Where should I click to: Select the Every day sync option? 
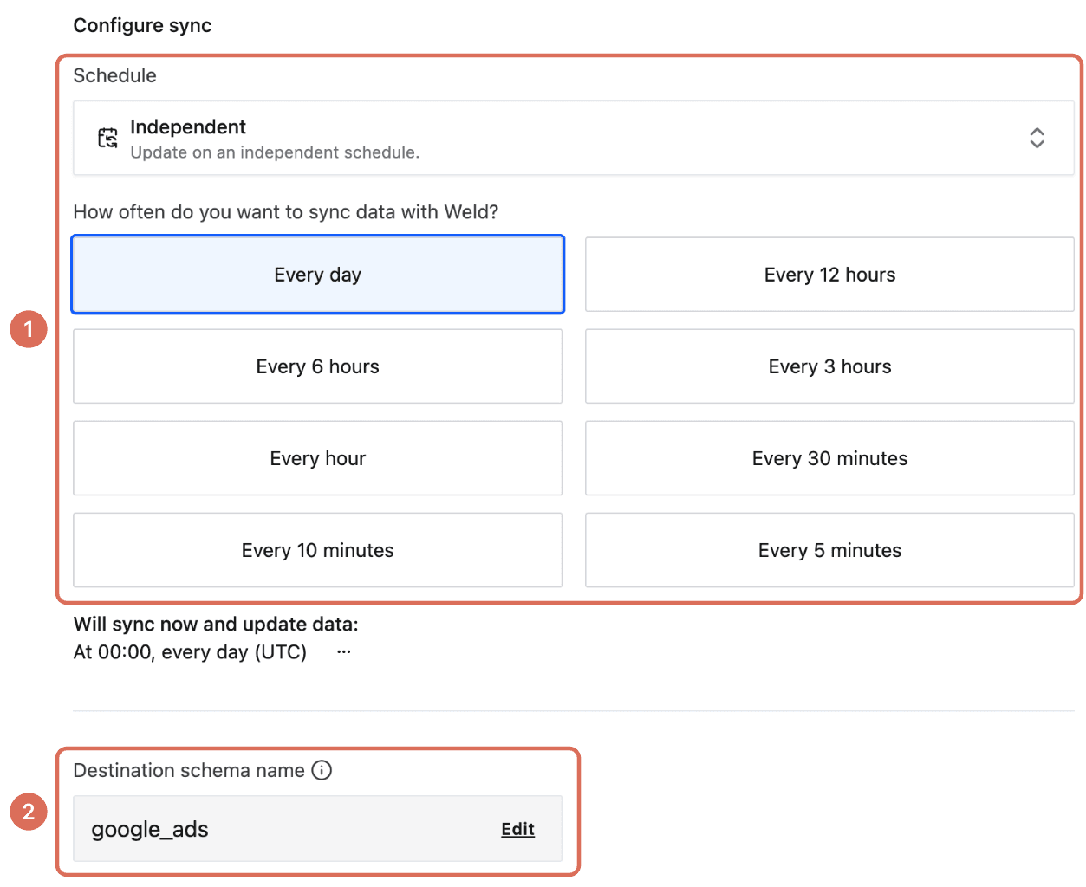pyautogui.click(x=318, y=275)
